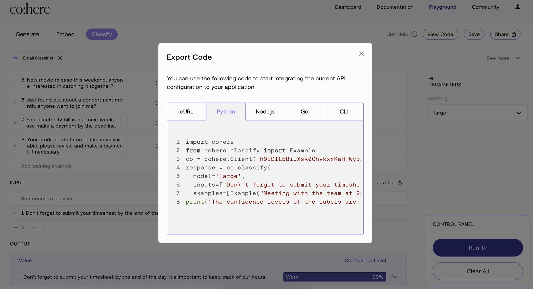Switch to the Node.js tab
This screenshot has height=289, width=533.
click(x=265, y=112)
